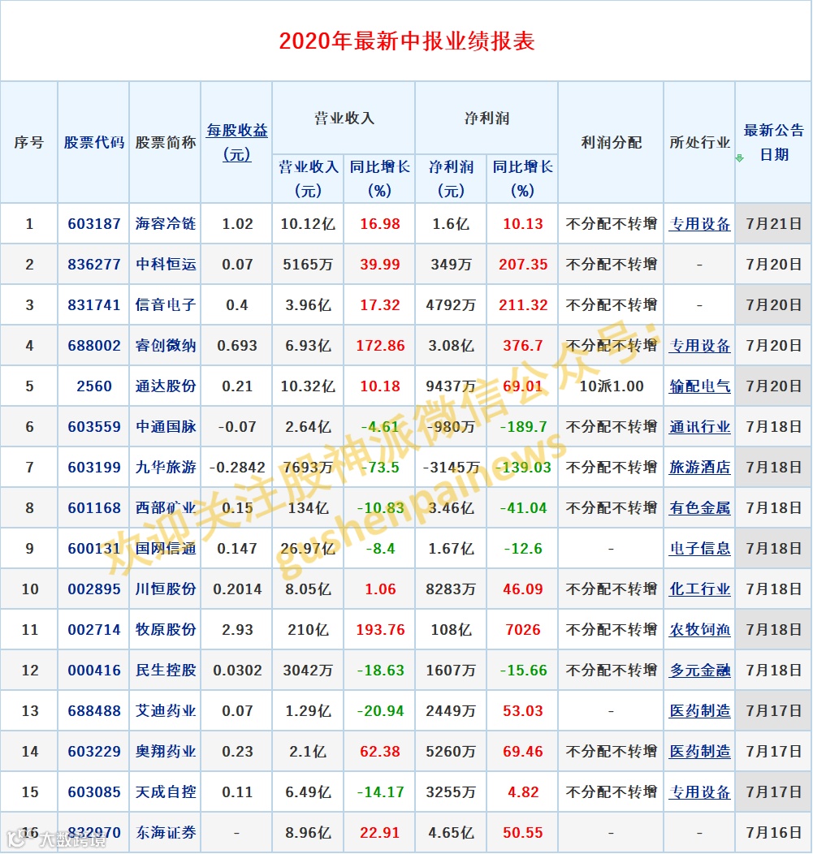The image size is (813, 854).
Task: Select the stock name 中科恒运
Action: [166, 265]
